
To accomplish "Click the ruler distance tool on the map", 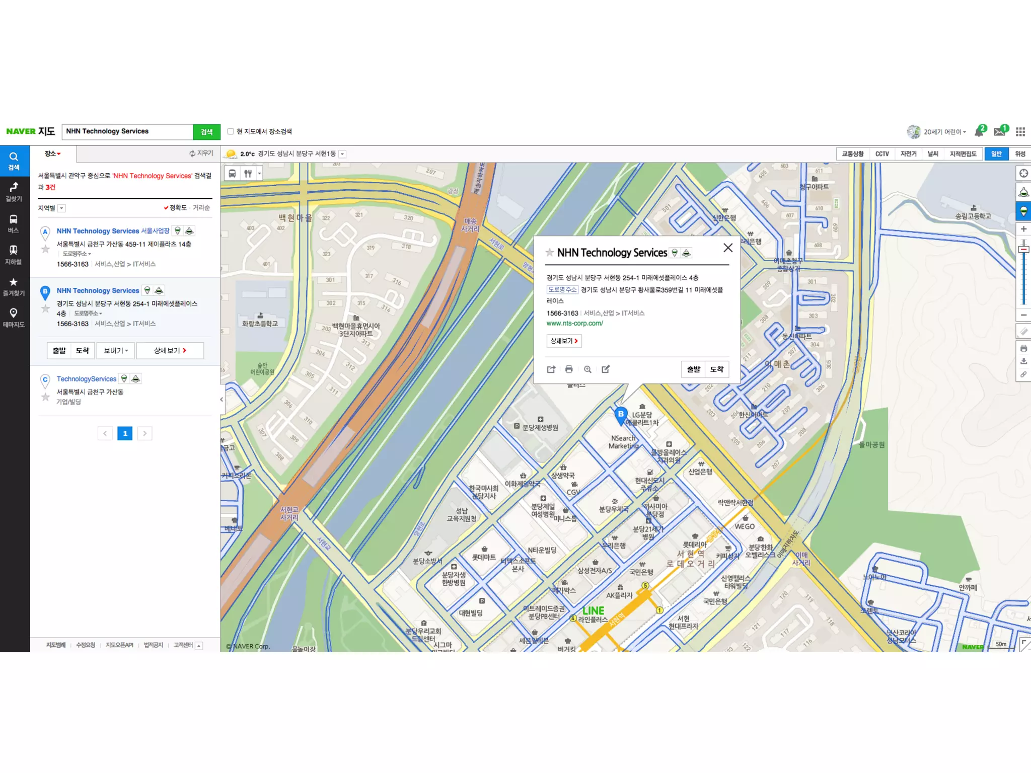I will (x=1023, y=332).
